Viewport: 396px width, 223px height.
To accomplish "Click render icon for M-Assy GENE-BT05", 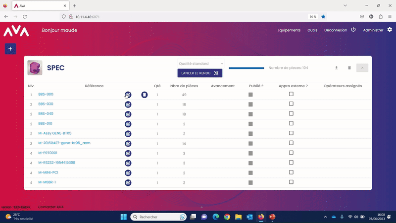I will (x=128, y=134).
